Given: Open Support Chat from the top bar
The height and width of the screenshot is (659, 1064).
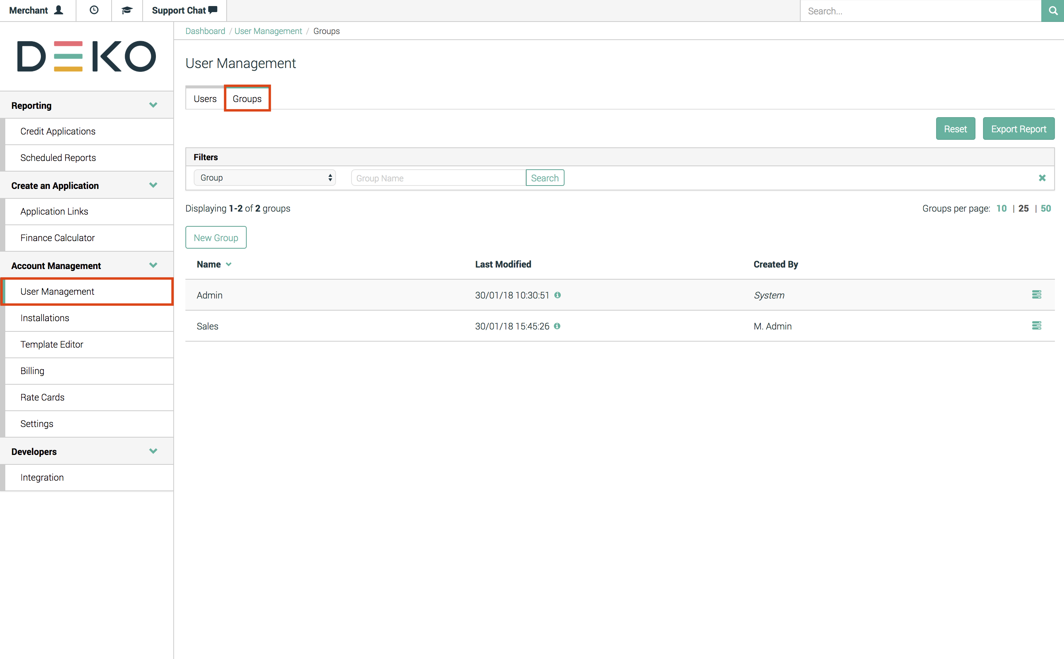Looking at the screenshot, I should click(184, 11).
